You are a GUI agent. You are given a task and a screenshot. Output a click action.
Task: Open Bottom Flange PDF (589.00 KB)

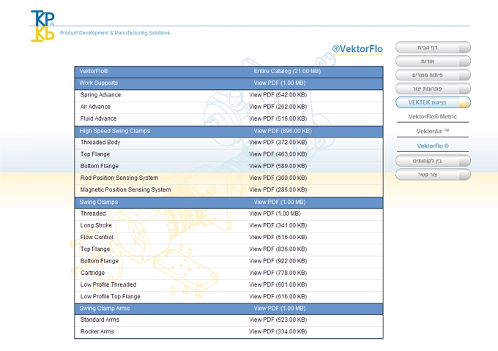pyautogui.click(x=278, y=166)
